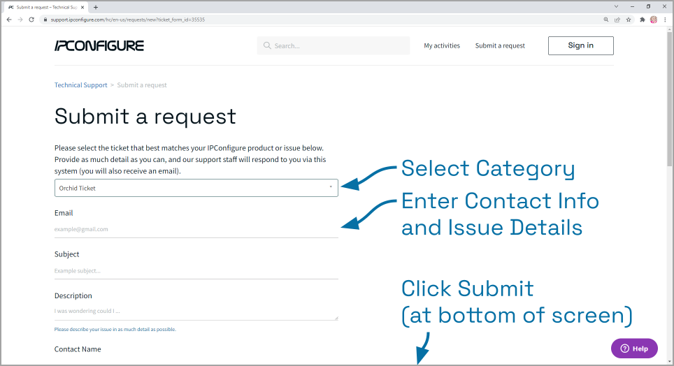The width and height of the screenshot is (674, 366).
Task: Follow the Technical Support breadcrumb link
Action: 81,85
